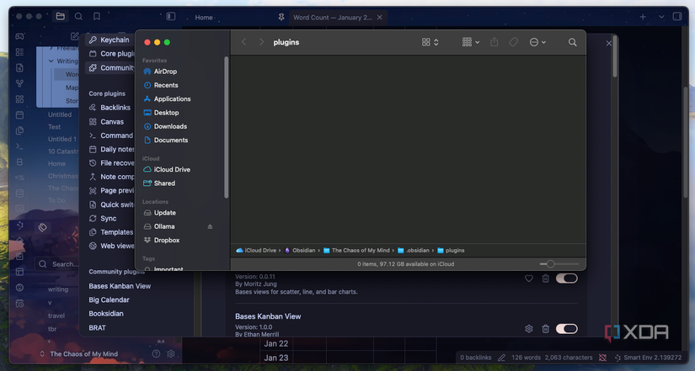
Task: Go forward in Finder navigation
Action: click(261, 42)
